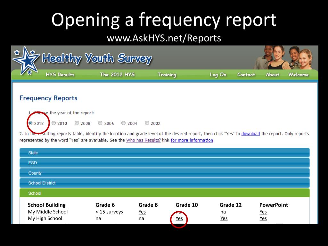The height and width of the screenshot is (246, 328).
Task: Collapse the green School section
Action: [164, 193]
